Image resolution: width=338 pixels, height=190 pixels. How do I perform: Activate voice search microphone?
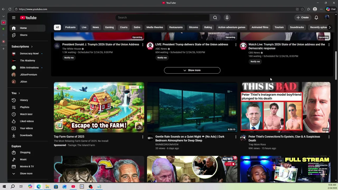(x=227, y=17)
